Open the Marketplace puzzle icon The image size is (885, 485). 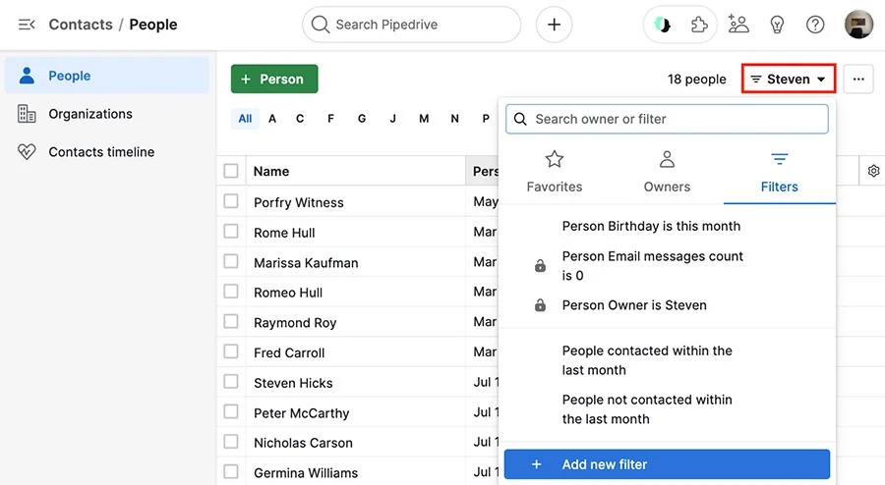699,25
